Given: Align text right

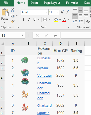Looking at the screenshot, I should coord(86,16).
